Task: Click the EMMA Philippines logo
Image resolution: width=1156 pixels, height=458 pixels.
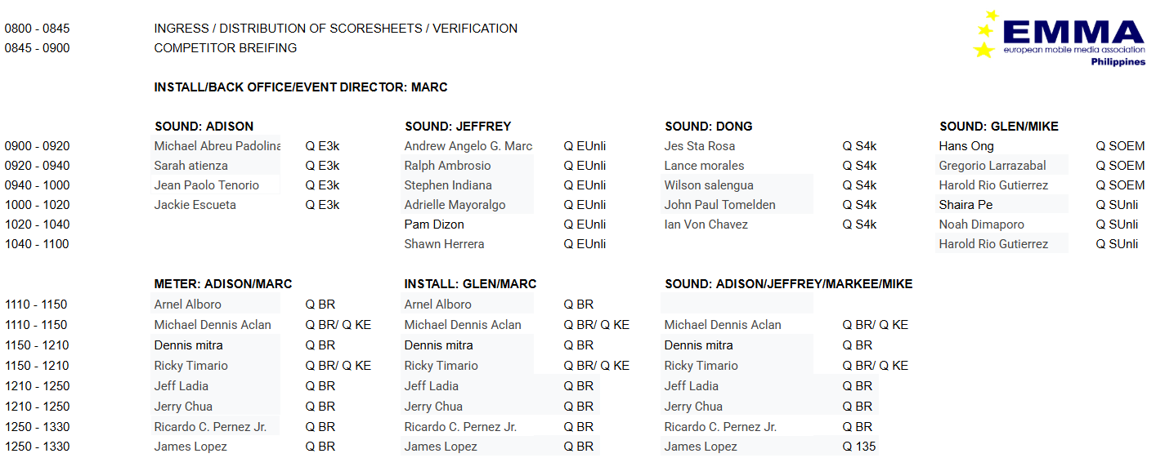Action: coord(1060,38)
